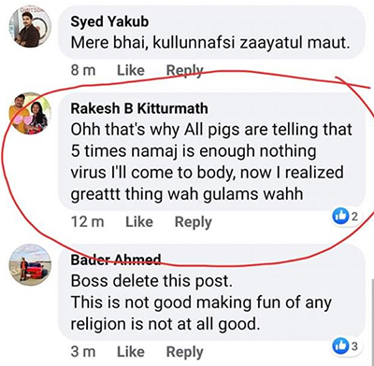The image size is (374, 366).
Task: Reply to Syed Yakub's comment
Action: click(x=184, y=71)
